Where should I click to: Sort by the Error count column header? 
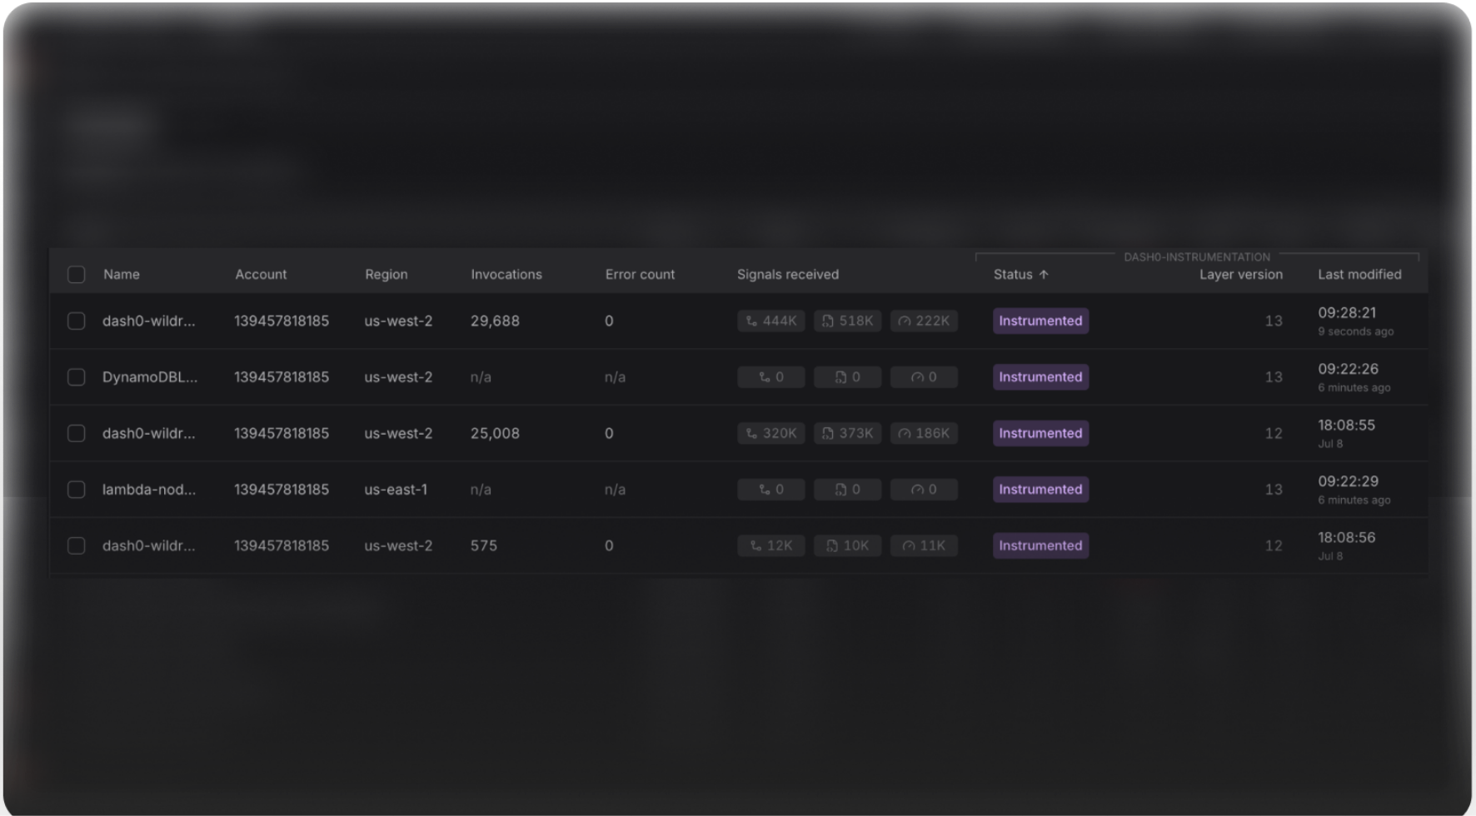tap(640, 275)
